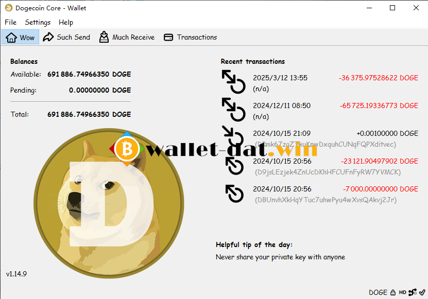Click the Total balance value
This screenshot has height=299, width=428.
pyautogui.click(x=89, y=114)
